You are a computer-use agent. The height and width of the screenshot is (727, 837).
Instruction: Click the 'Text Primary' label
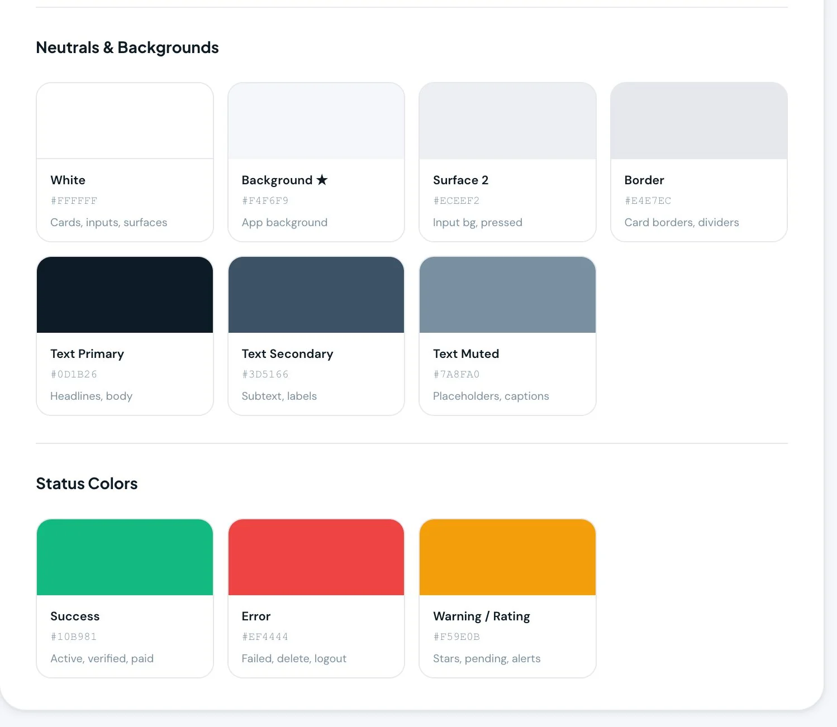[87, 354]
